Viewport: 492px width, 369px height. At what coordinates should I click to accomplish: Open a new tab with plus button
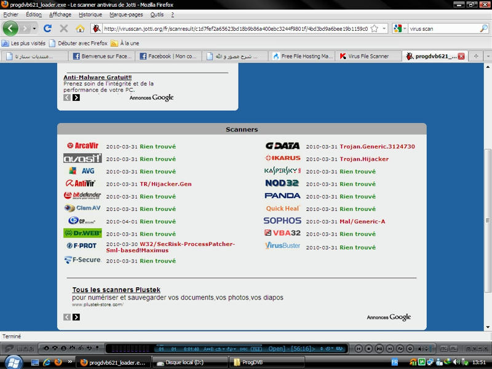[476, 56]
